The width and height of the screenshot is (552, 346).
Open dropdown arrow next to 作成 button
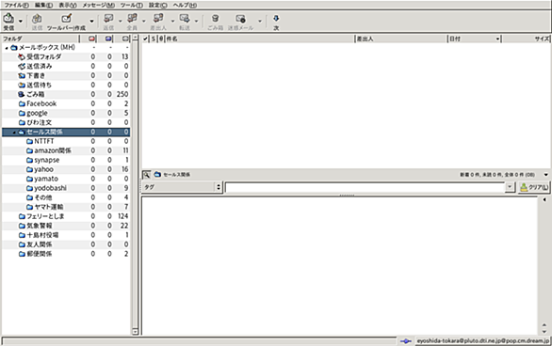click(92, 21)
